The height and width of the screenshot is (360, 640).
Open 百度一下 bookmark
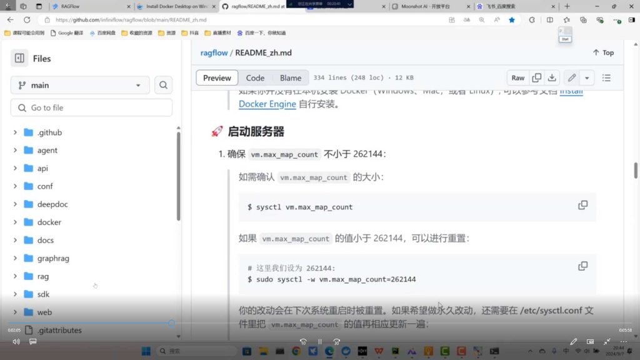261,33
